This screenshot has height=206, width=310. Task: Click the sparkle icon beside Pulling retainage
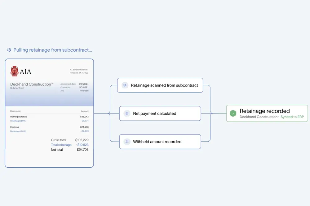click(x=9, y=50)
